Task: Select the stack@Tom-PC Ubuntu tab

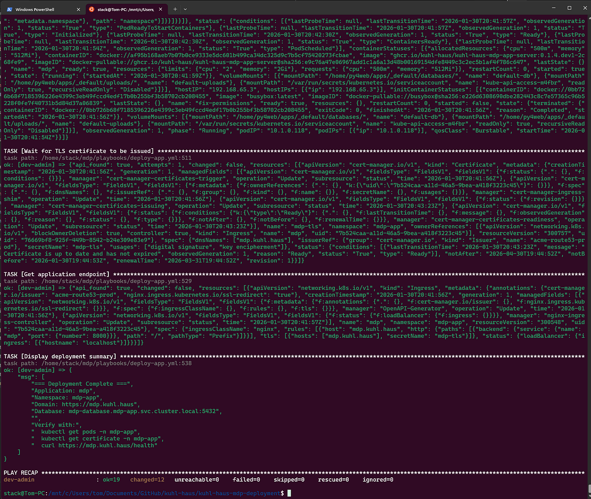Action: tap(126, 9)
